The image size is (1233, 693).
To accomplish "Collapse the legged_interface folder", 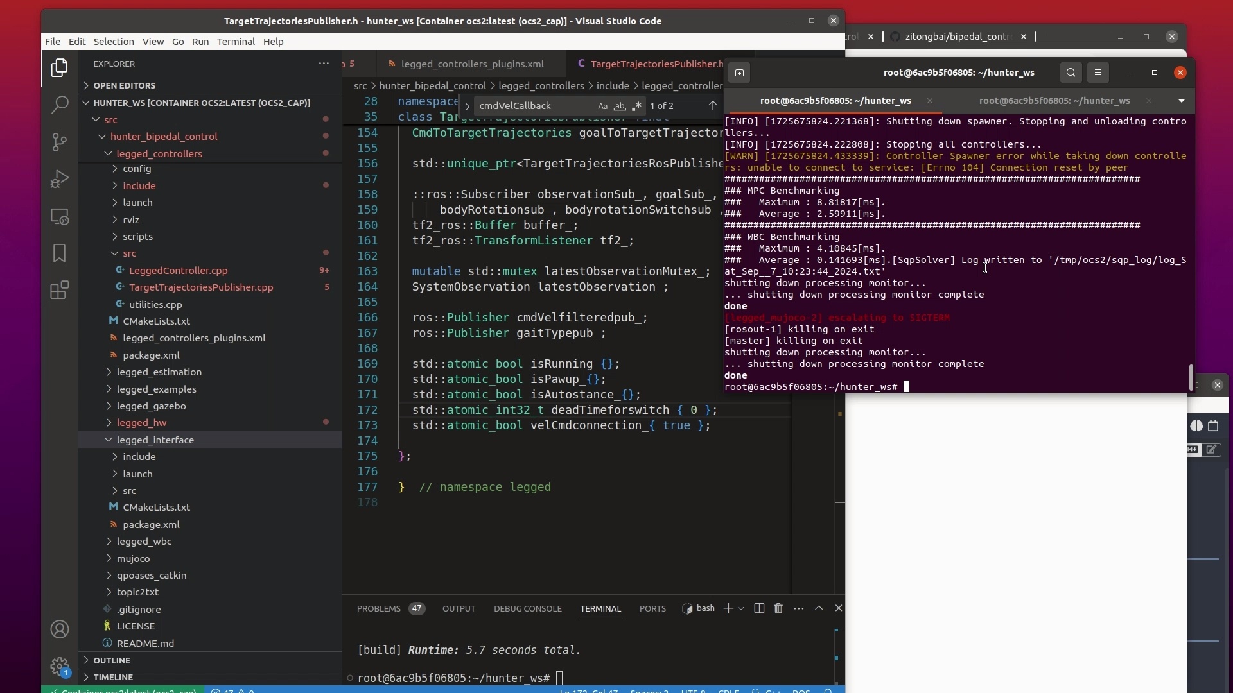I will [155, 440].
